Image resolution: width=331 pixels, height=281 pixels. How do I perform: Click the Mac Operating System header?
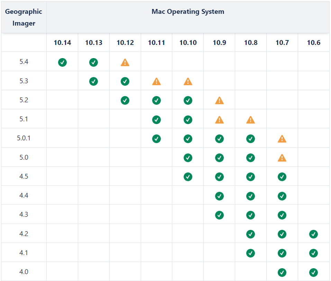click(188, 12)
